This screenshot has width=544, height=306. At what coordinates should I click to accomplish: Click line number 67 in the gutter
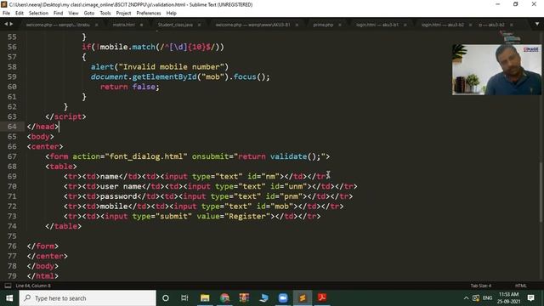[12, 156]
